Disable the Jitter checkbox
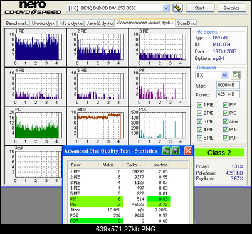 [226, 121]
